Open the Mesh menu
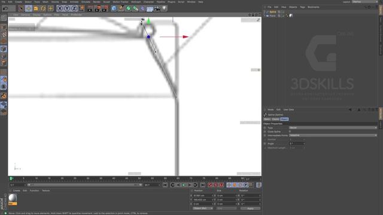Screen dimensions: 383x215 tap(45, 2)
